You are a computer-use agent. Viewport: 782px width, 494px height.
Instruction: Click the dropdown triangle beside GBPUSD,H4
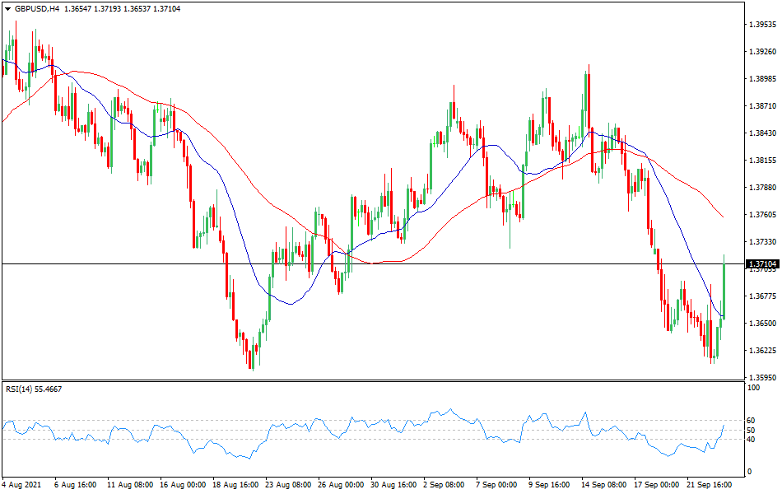(7, 8)
